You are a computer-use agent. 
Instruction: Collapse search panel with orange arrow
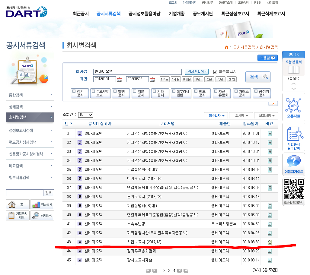click(x=273, y=104)
